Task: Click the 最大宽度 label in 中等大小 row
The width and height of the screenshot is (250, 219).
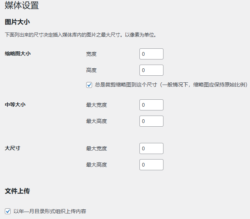Action: [97, 105]
